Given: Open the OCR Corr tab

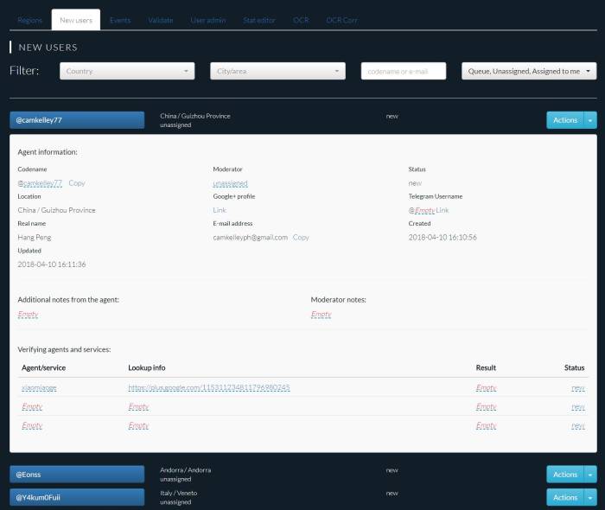Looking at the screenshot, I should pyautogui.click(x=341, y=20).
